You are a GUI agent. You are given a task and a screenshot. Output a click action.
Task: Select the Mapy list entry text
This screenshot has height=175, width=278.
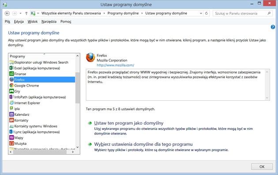tap(19, 138)
